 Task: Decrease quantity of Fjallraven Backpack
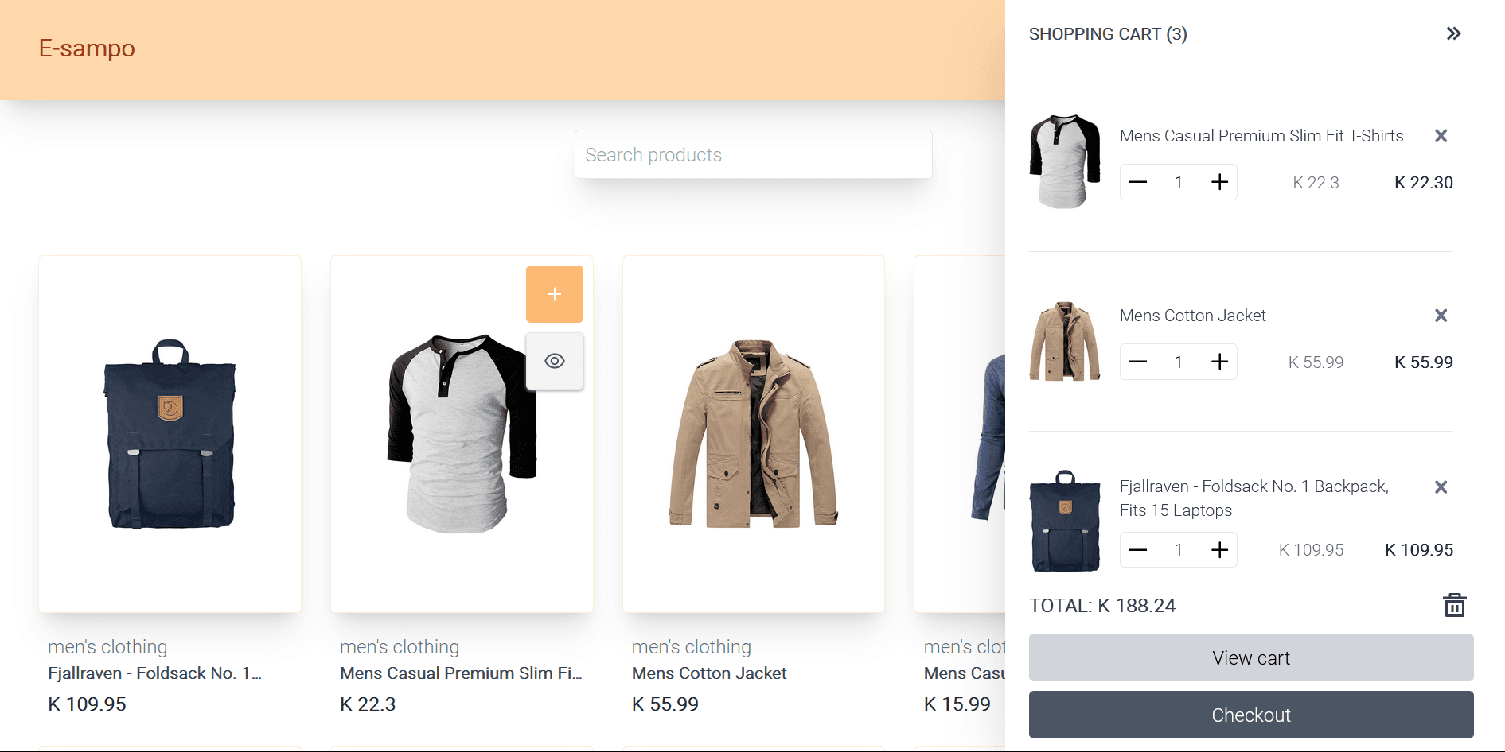click(x=1138, y=549)
